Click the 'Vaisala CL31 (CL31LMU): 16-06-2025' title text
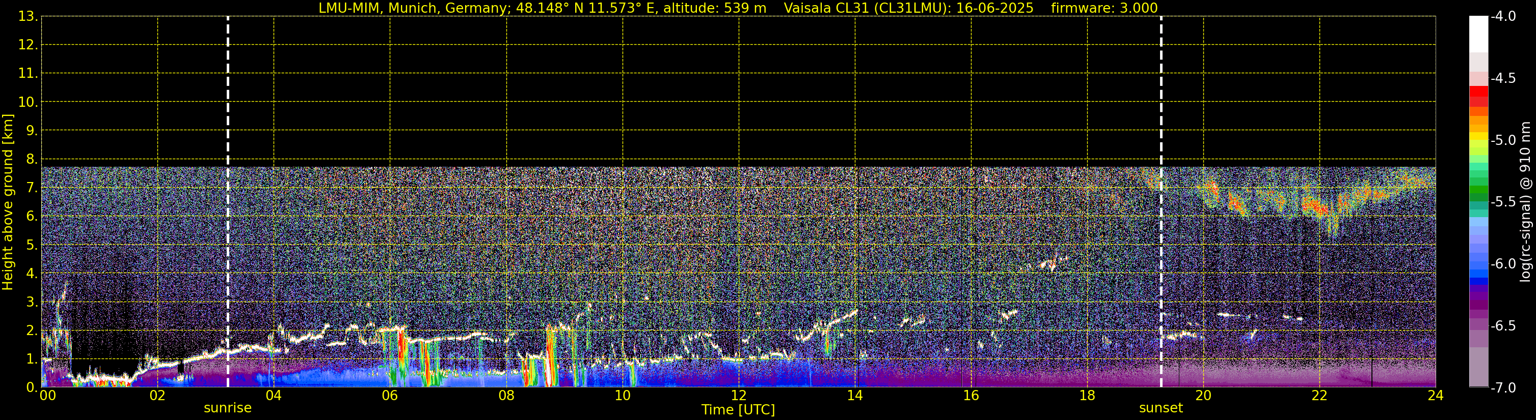 (x=908, y=8)
